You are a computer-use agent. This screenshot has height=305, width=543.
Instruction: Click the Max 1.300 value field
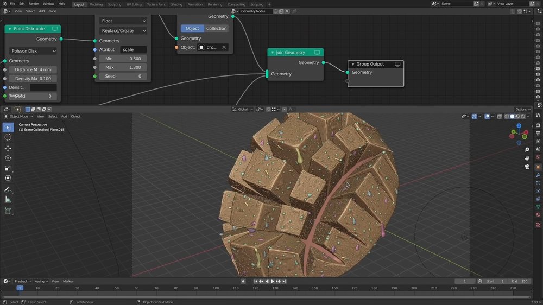tap(123, 67)
